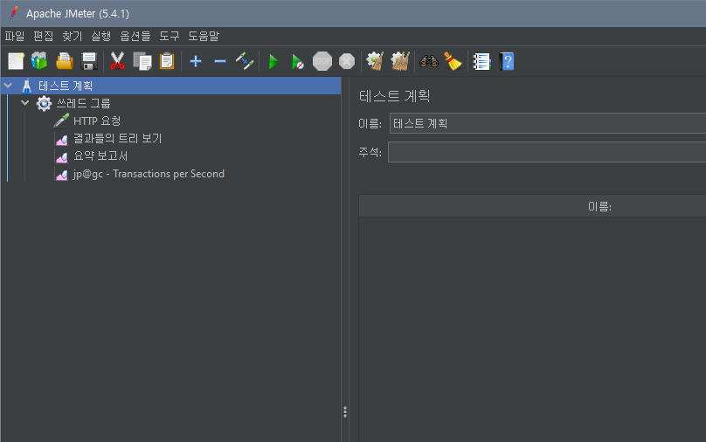
Task: Click the 요약 보고서 graph icon
Action: coord(62,156)
